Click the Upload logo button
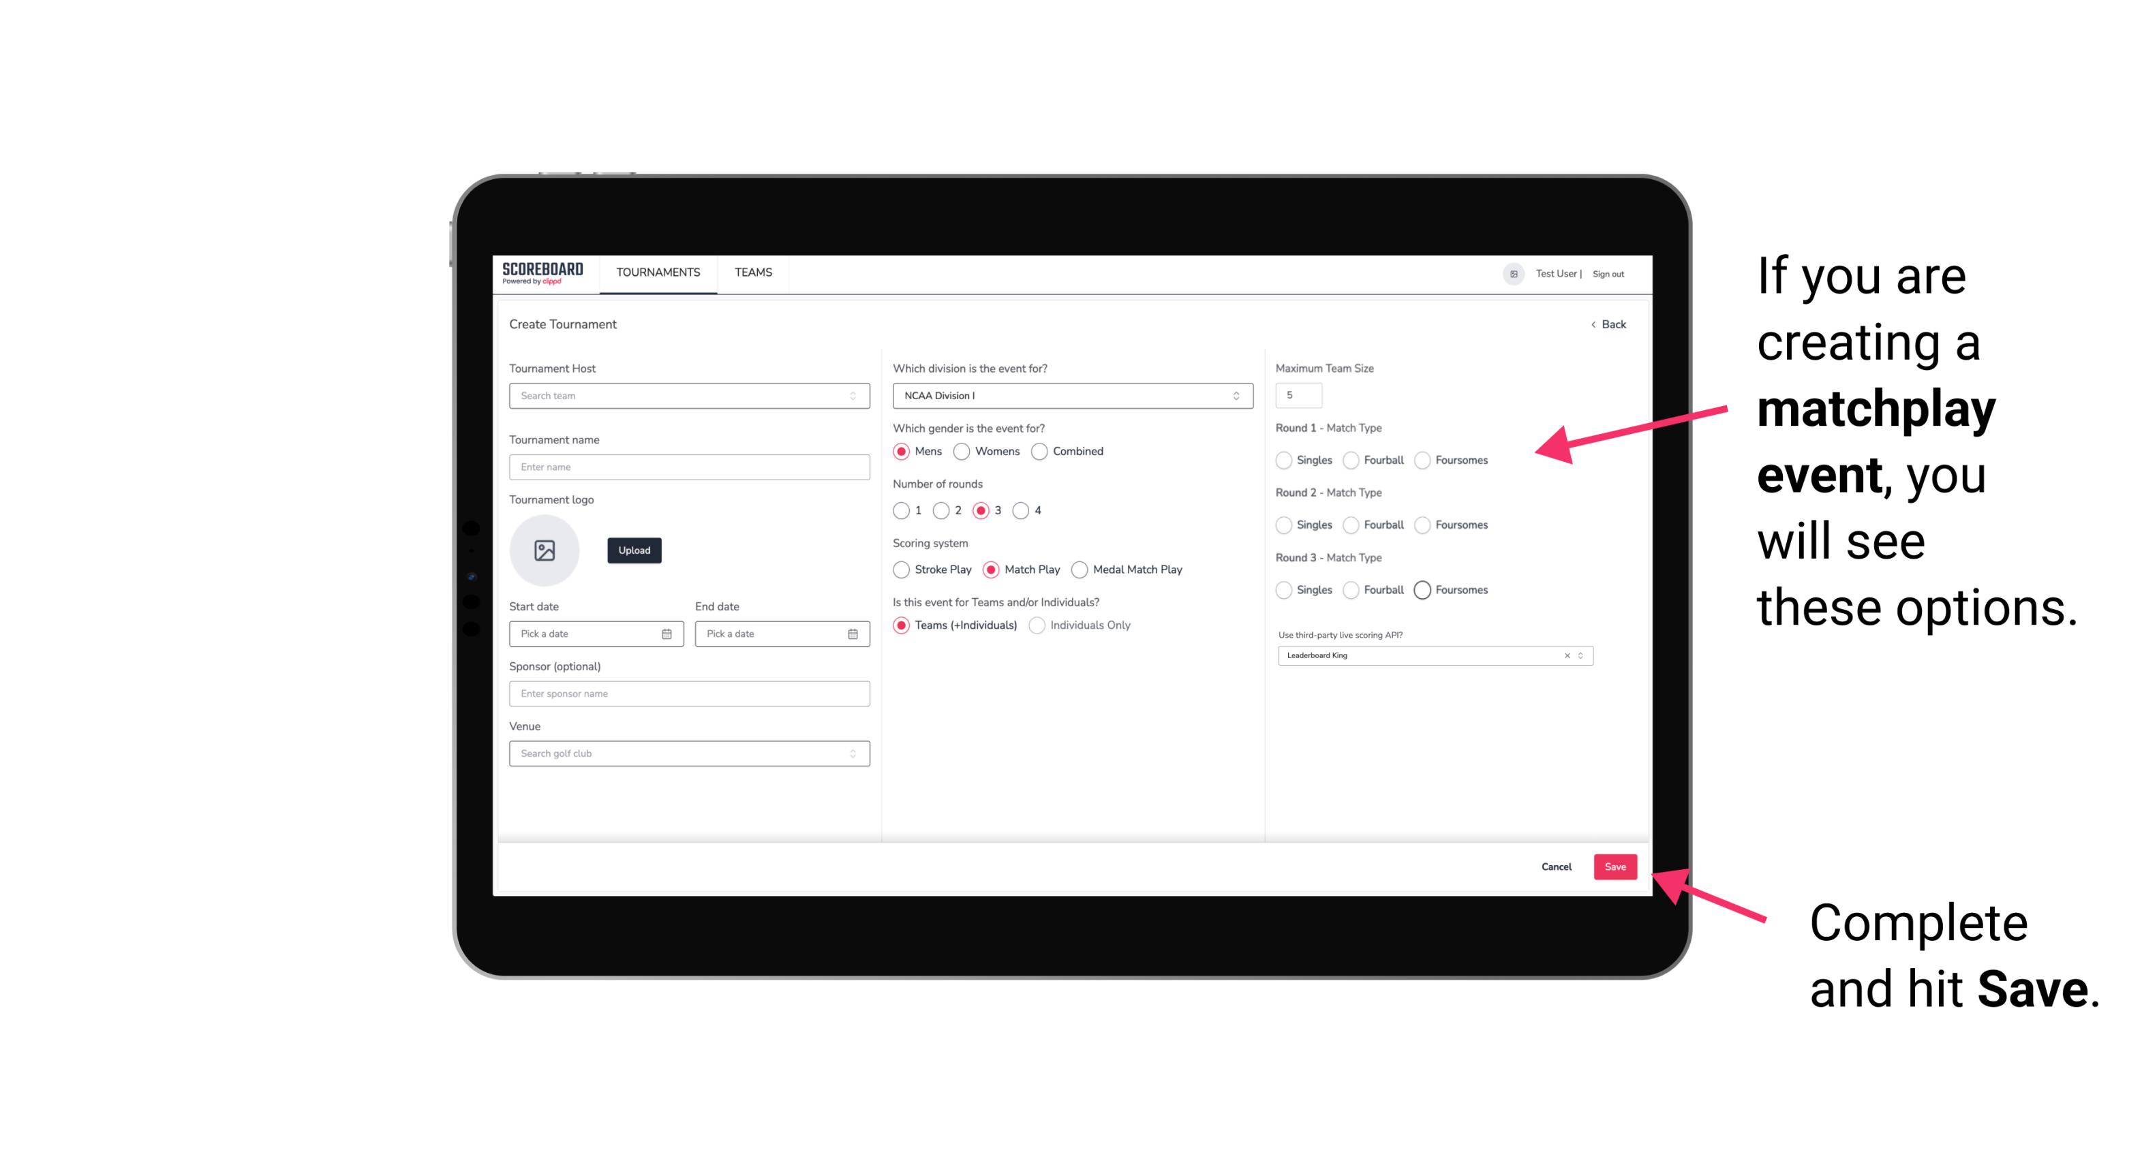This screenshot has width=2142, height=1152. coord(635,550)
